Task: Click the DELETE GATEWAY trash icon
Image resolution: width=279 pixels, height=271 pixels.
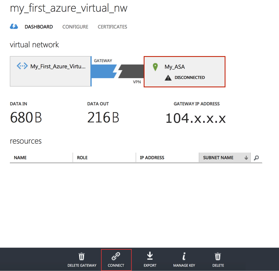Action: [x=82, y=256]
